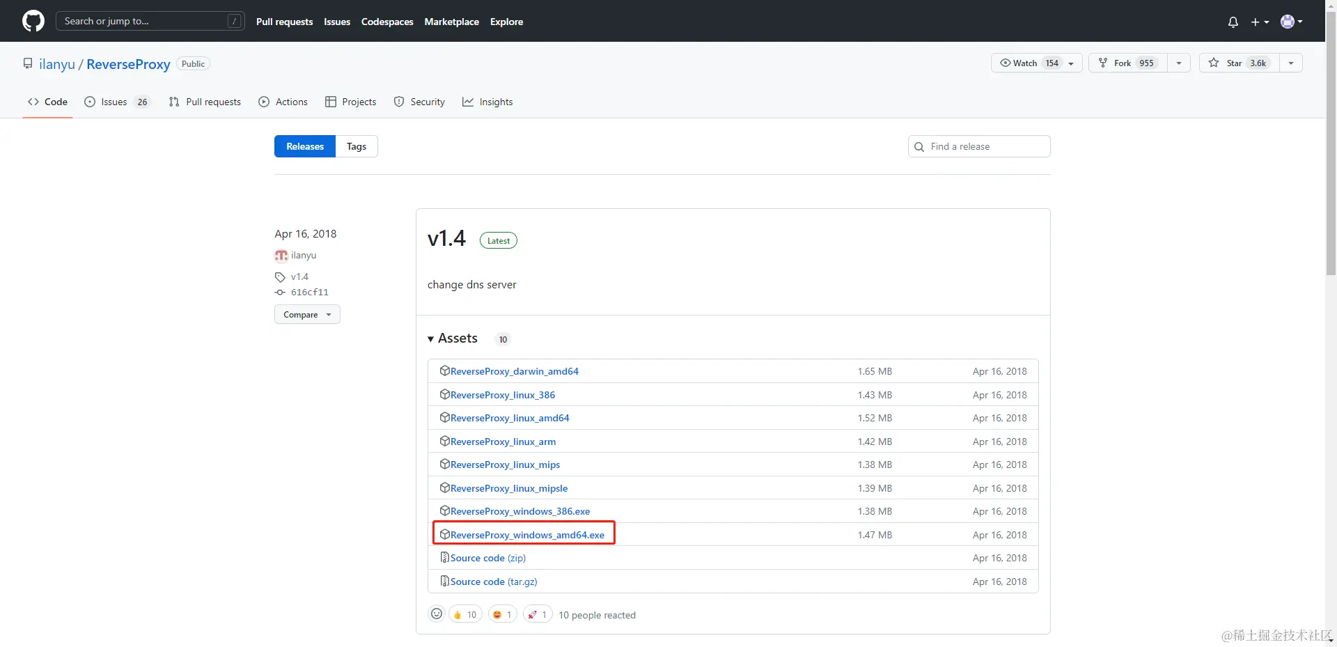Select the Releases button

coord(305,146)
